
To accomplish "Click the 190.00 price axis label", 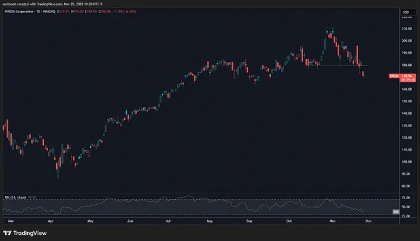I will pyautogui.click(x=406, y=53).
